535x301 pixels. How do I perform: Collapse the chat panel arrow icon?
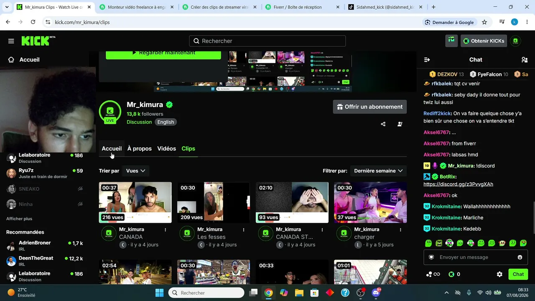427,60
